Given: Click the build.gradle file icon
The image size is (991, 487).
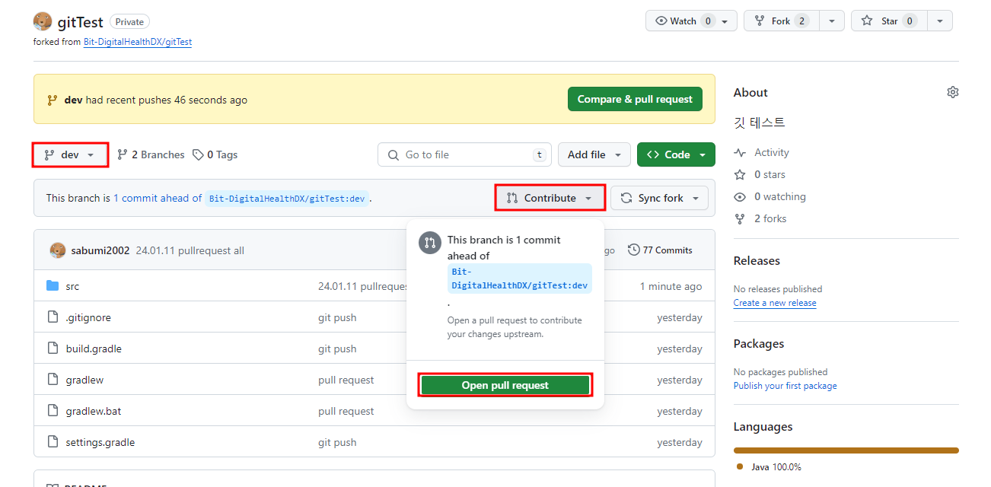Looking at the screenshot, I should 53,349.
